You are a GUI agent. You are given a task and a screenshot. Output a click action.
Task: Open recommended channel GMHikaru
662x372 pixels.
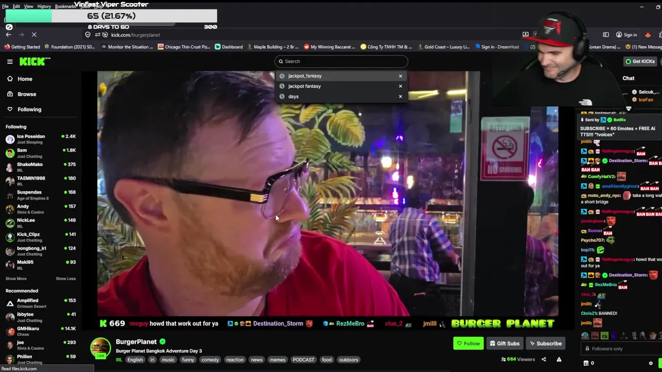[40, 331]
